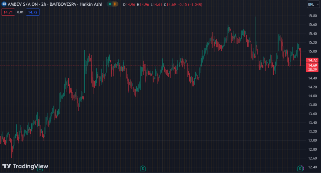Click the 13.80 price axis label
The image size is (321, 173).
tap(313, 105)
